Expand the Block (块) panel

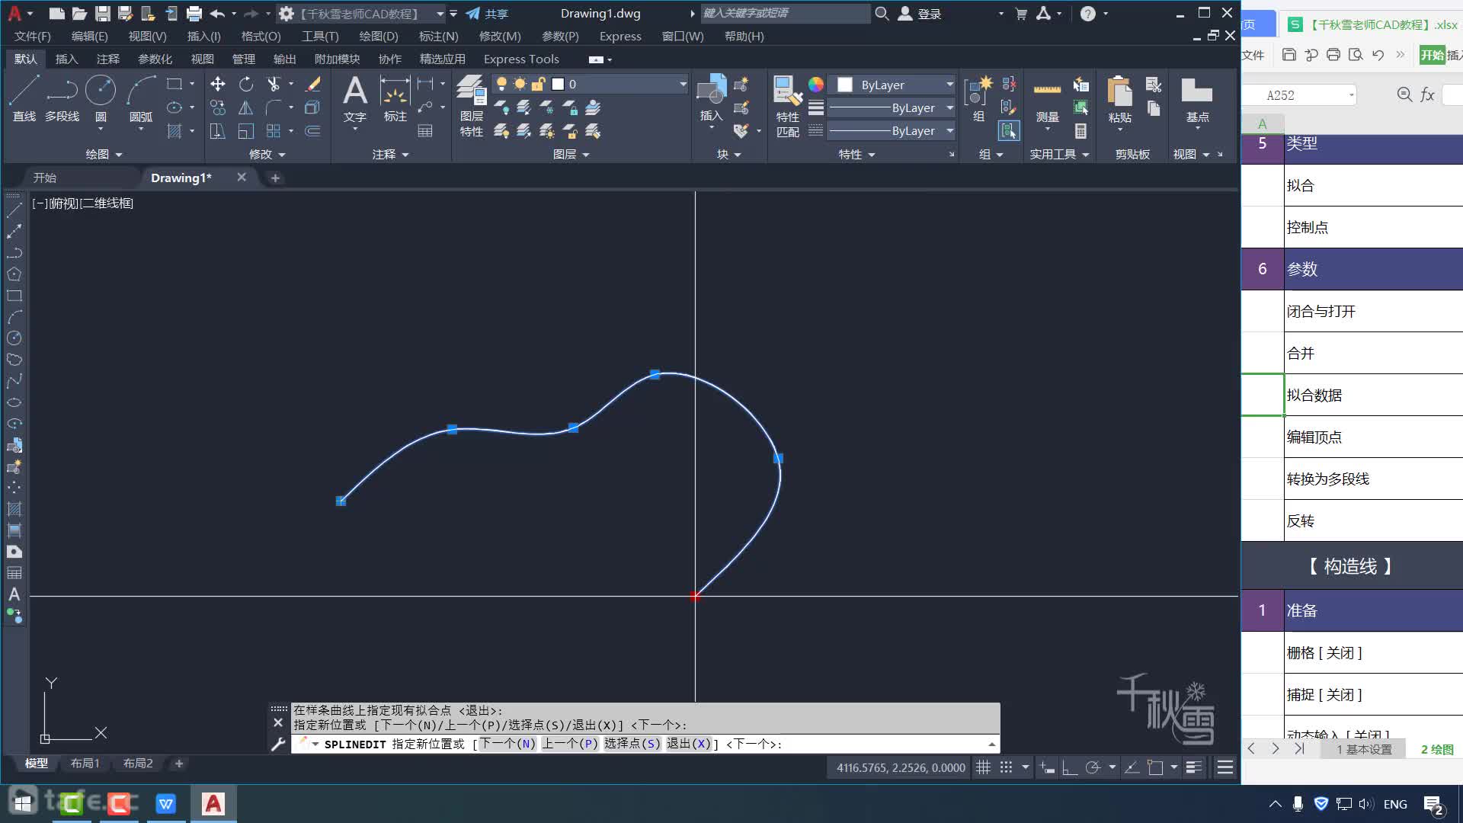click(x=728, y=154)
